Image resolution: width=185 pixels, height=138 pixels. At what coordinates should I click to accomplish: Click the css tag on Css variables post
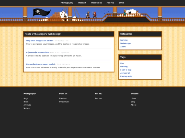point(69,64)
